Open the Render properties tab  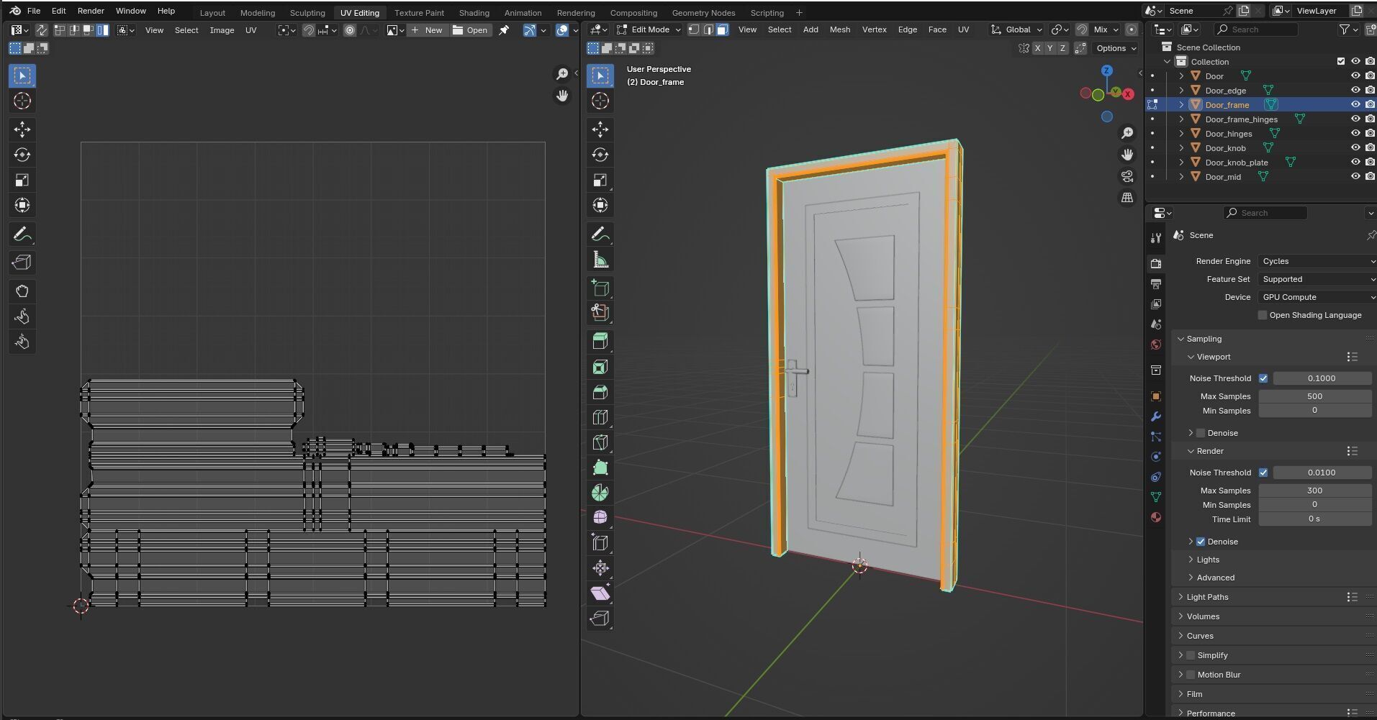pos(1156,263)
